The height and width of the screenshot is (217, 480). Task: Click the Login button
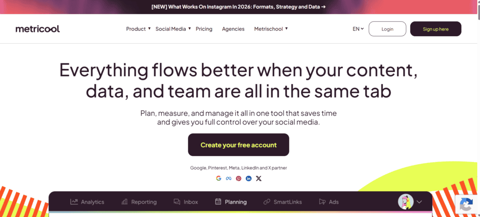pos(387,29)
